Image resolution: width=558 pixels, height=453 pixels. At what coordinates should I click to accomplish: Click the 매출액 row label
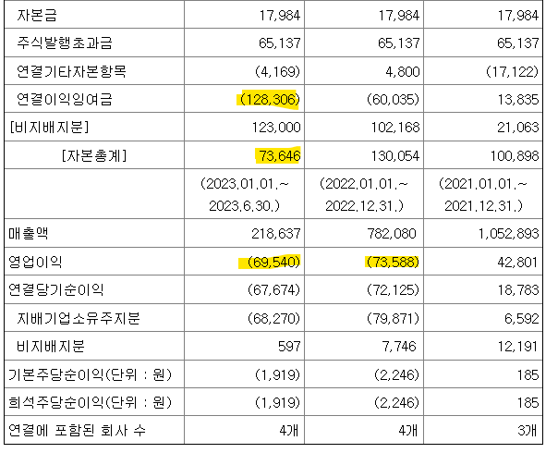pyautogui.click(x=28, y=234)
